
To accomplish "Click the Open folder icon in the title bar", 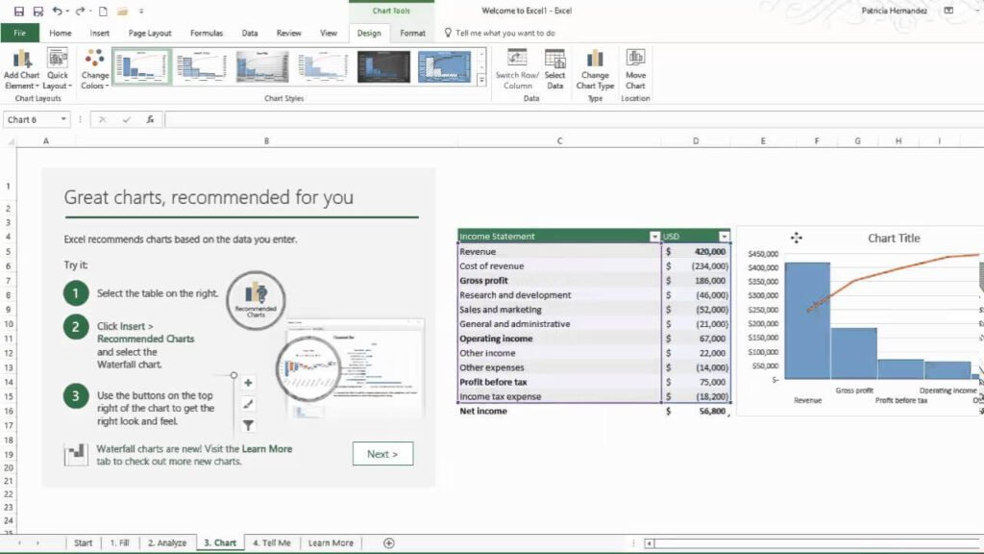I will 122,11.
